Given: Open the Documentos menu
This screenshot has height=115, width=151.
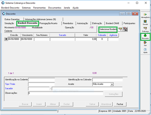Looking at the screenshot, I should tap(55, 8).
